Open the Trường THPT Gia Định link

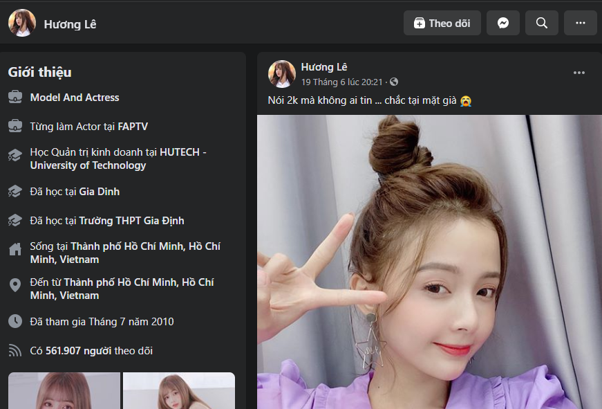pyautogui.click(x=131, y=221)
